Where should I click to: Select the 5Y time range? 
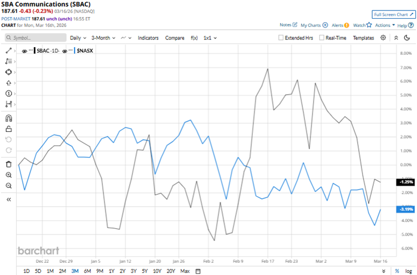click(144, 271)
